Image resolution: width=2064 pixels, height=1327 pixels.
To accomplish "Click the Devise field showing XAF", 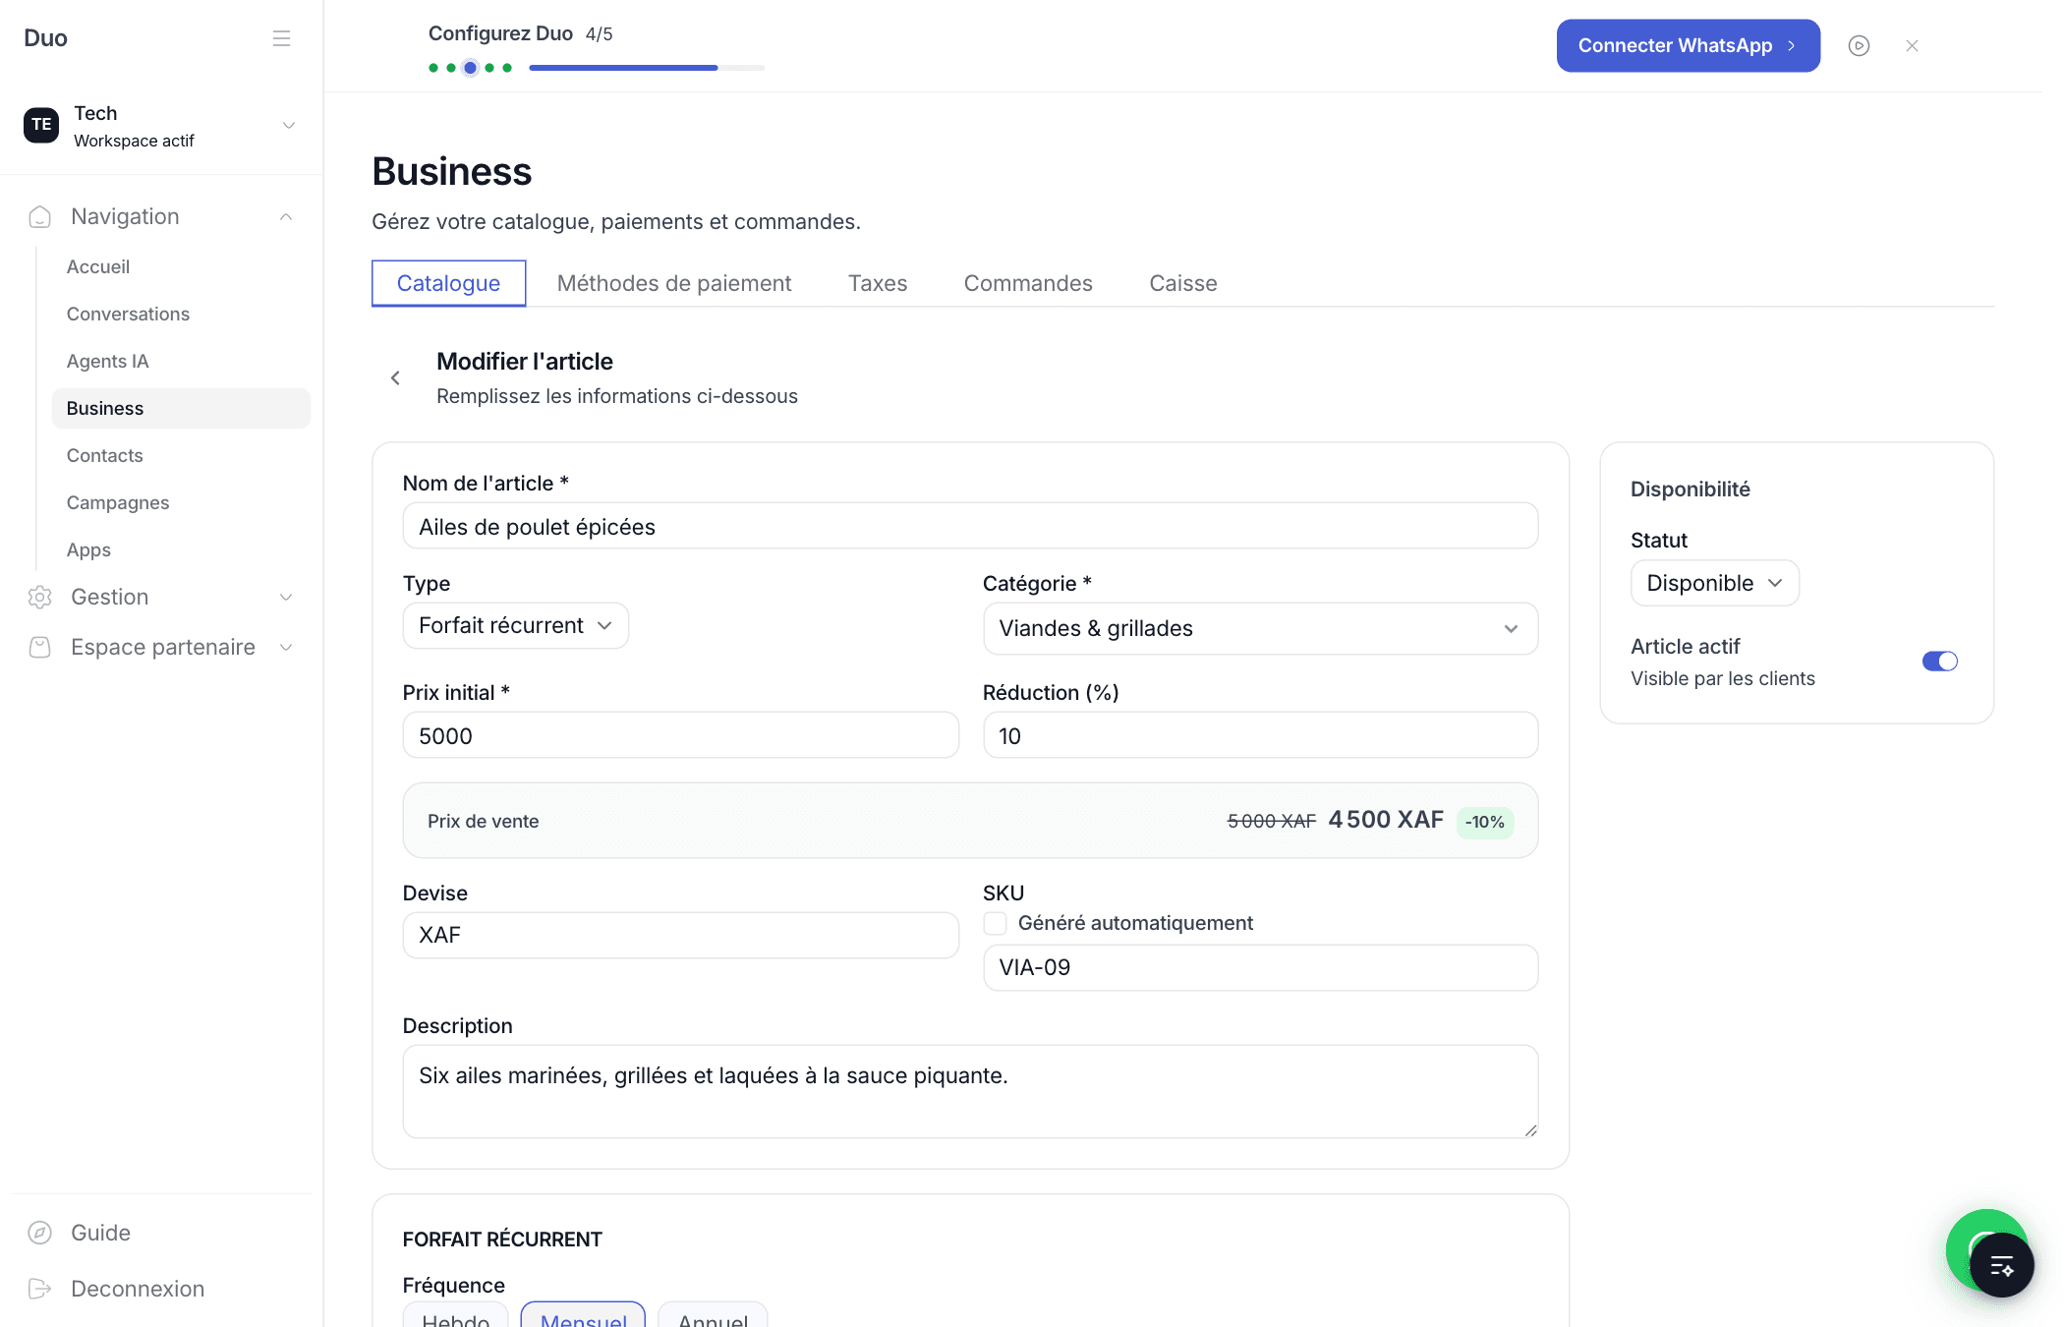I will (x=680, y=935).
